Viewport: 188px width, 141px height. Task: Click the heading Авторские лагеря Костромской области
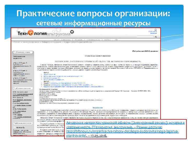tap(98, 61)
